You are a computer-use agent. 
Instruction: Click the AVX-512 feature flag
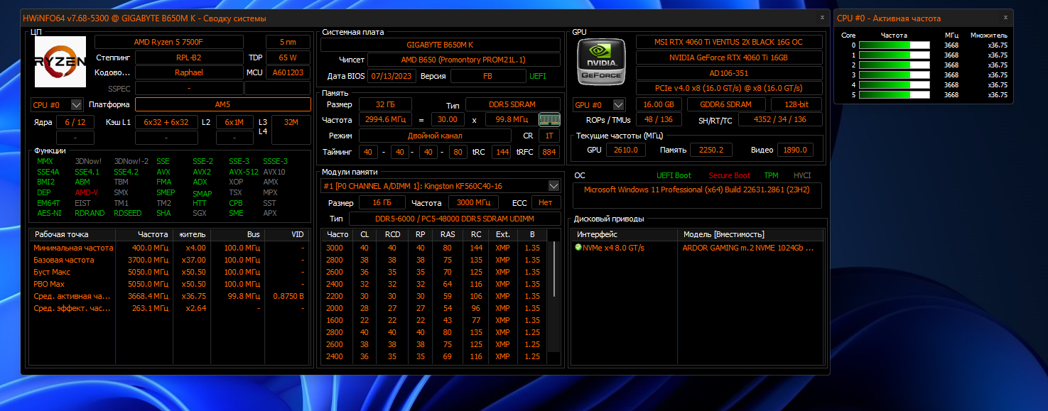(x=244, y=172)
